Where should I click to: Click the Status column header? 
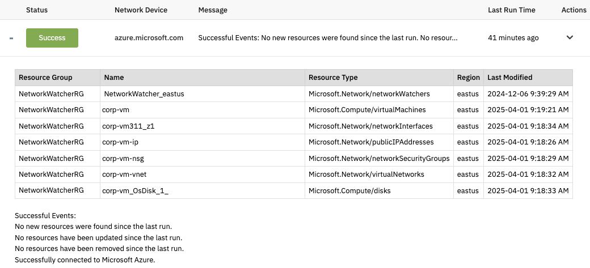pyautogui.click(x=37, y=10)
